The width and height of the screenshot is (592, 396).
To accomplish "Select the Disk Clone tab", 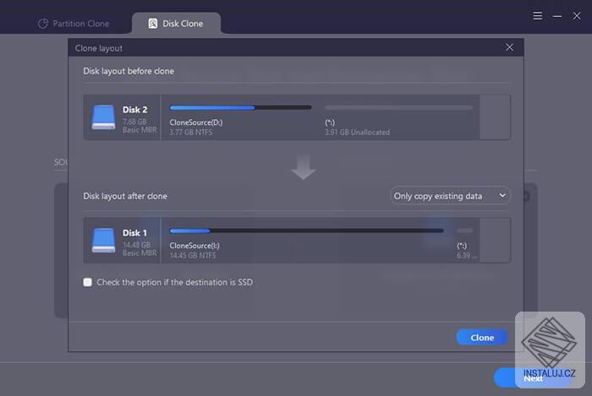I will click(x=176, y=24).
